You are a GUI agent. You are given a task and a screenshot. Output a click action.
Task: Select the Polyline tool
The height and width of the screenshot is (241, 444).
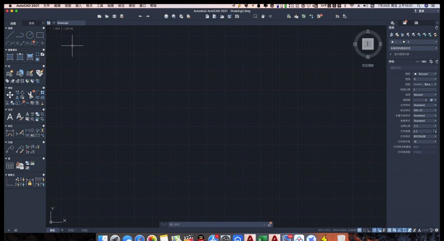[x=20, y=35]
